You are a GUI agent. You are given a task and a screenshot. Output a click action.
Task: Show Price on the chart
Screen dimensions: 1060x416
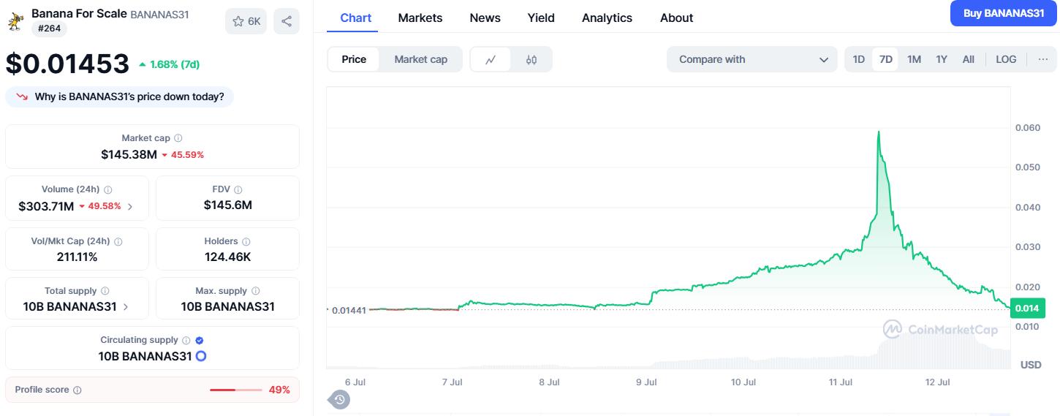[354, 59]
